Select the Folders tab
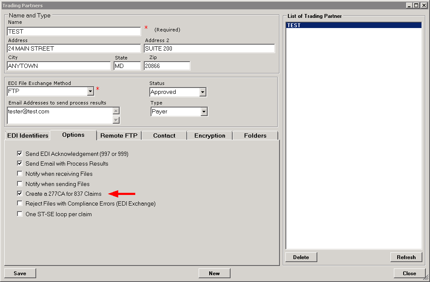Screen dimensions: 430x282 point(255,135)
